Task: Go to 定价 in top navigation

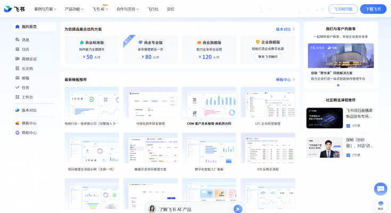Action: tap(171, 9)
